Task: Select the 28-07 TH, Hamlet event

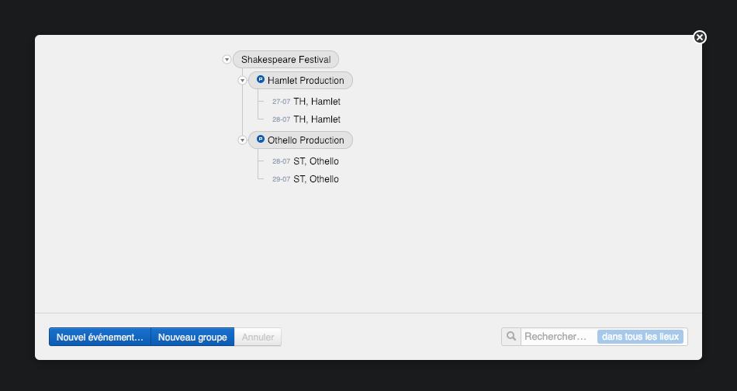Action: coord(317,119)
